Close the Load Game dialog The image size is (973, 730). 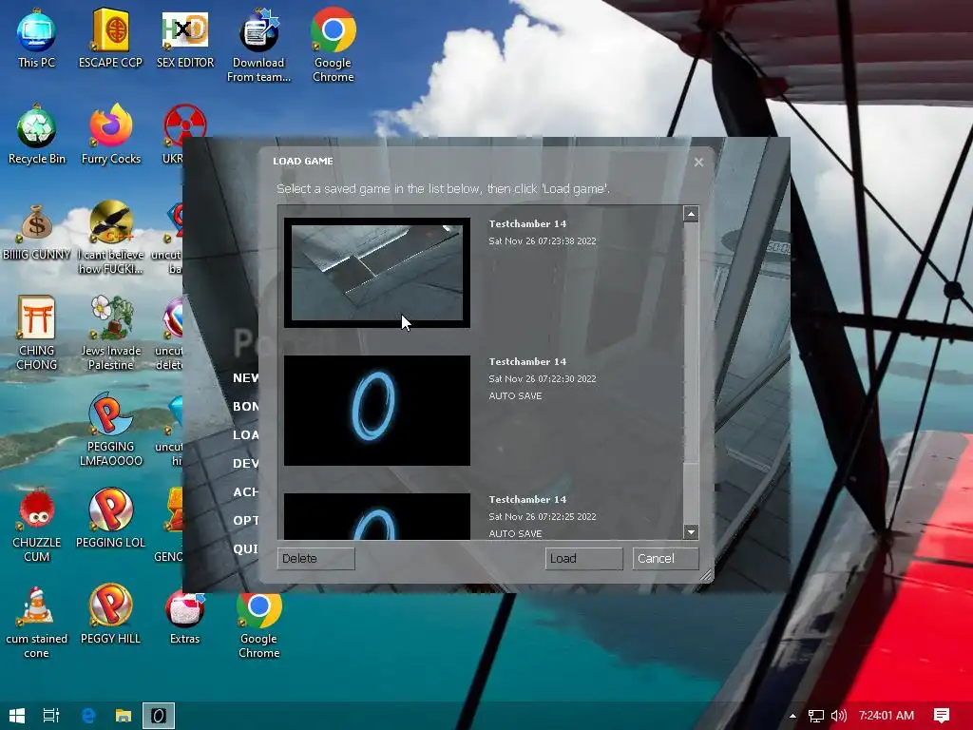tap(698, 162)
